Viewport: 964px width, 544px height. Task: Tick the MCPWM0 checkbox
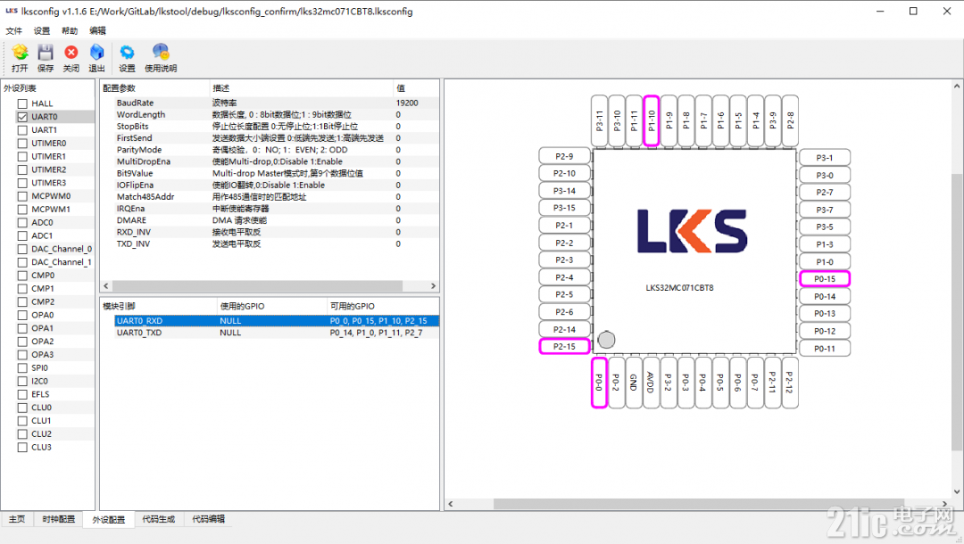pyautogui.click(x=22, y=196)
